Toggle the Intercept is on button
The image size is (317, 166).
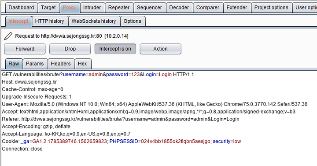tap(115, 49)
